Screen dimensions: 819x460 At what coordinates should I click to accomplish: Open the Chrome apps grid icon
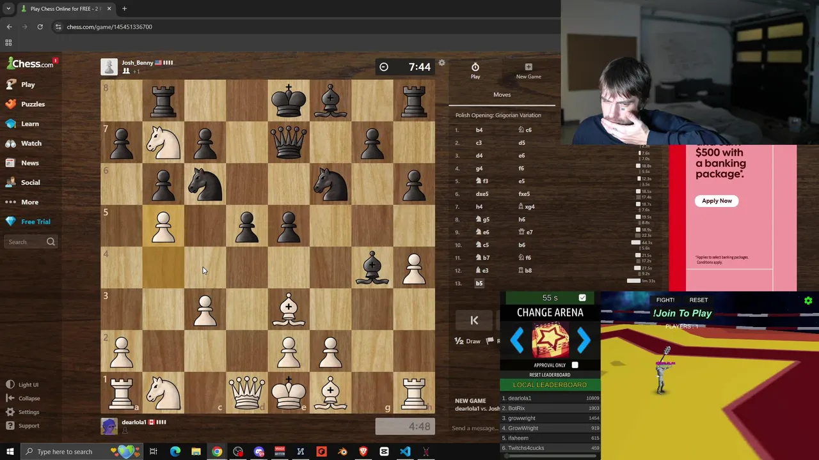[x=8, y=43]
